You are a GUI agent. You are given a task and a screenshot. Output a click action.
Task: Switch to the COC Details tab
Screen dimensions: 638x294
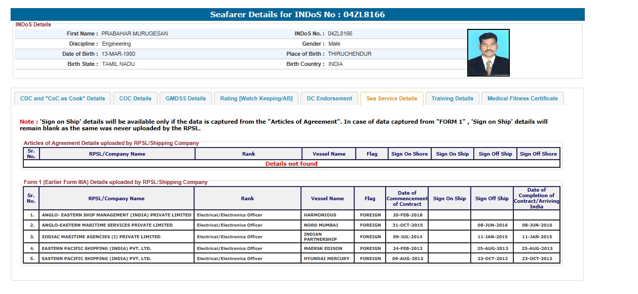[x=135, y=98]
